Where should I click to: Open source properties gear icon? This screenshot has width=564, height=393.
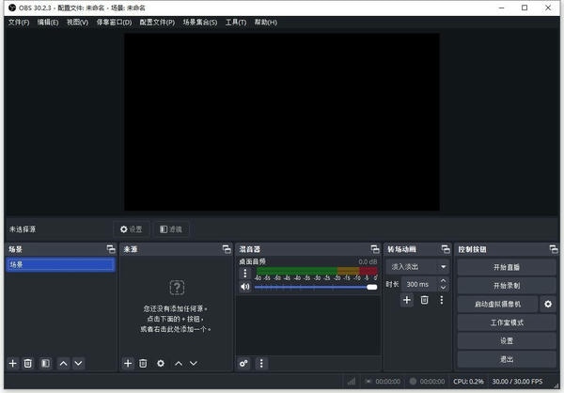click(161, 363)
